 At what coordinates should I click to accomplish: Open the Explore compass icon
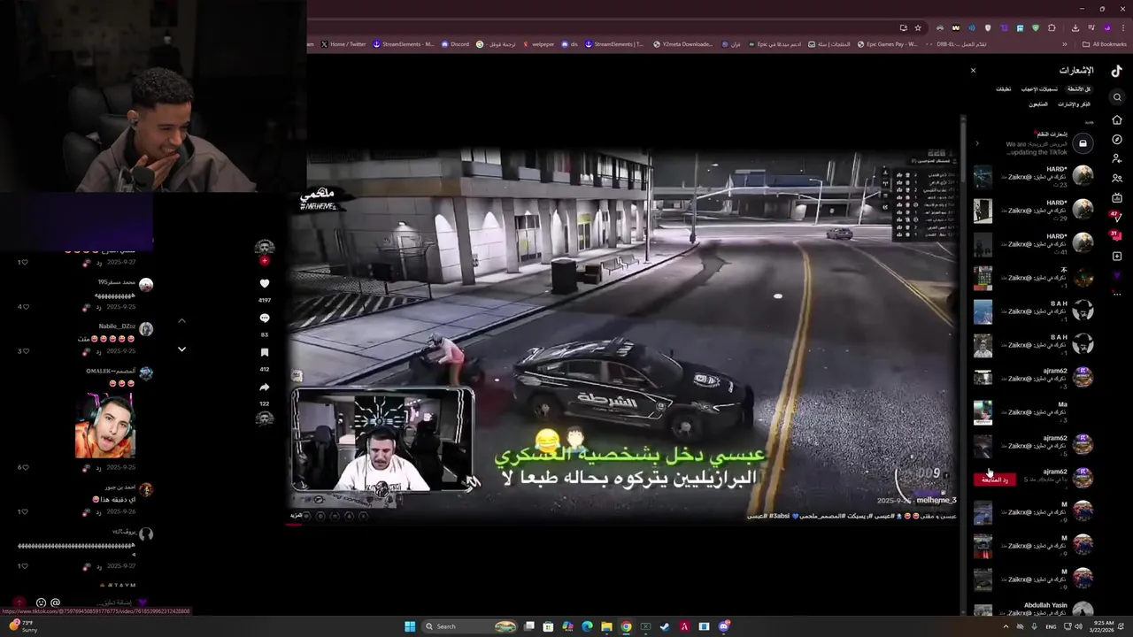pyautogui.click(x=1117, y=139)
